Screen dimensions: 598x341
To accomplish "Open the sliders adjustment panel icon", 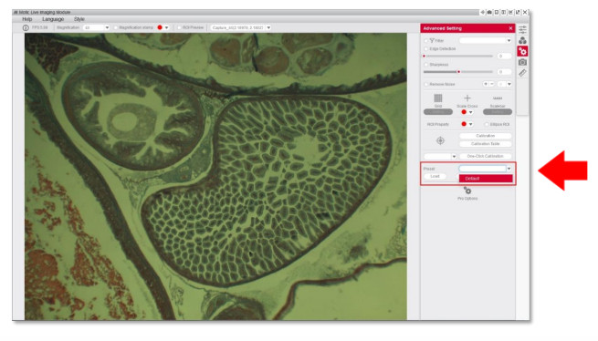I will click(522, 29).
